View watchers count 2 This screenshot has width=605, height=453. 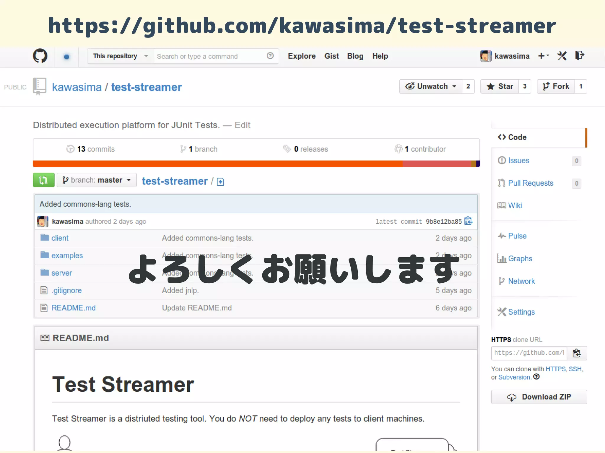[468, 86]
